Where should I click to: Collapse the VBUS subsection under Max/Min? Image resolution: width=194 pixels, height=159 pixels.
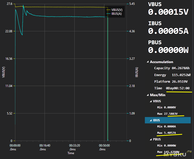(x=151, y=101)
